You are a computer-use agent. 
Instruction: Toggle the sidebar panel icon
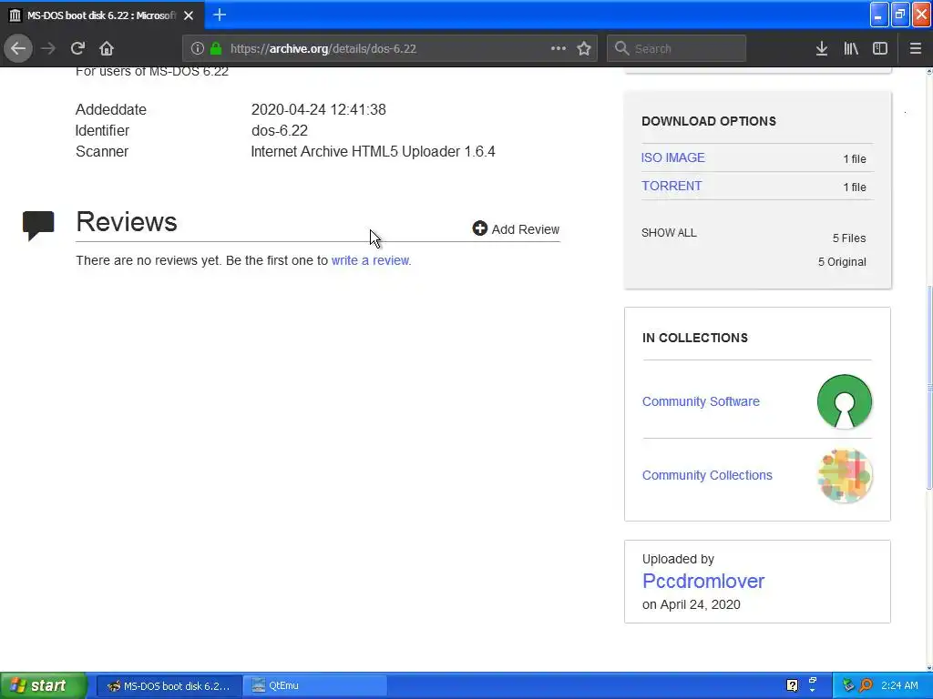[880, 48]
